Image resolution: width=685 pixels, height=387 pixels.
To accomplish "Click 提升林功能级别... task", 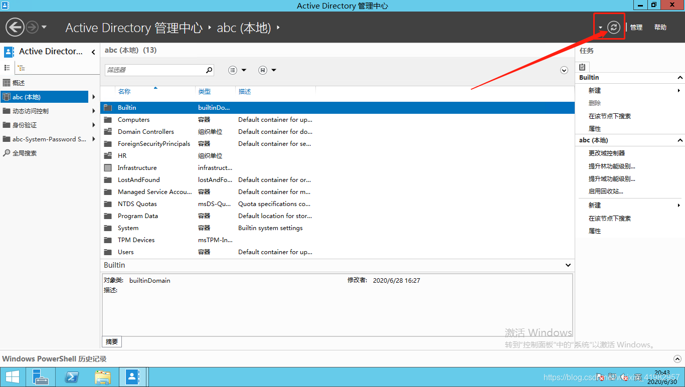I will (x=612, y=166).
